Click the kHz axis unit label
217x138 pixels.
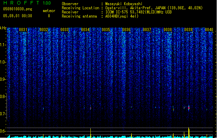[3, 28]
